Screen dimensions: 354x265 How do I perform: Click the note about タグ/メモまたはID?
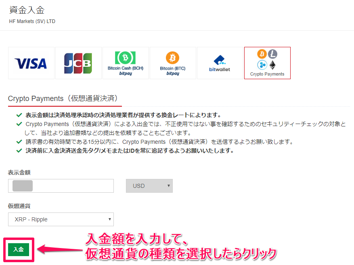[x=130, y=150]
